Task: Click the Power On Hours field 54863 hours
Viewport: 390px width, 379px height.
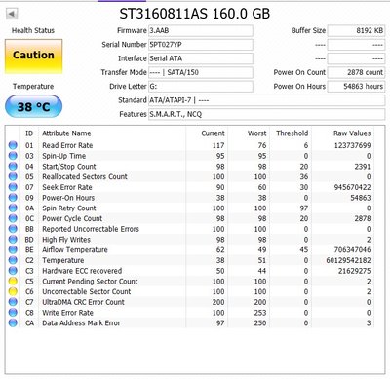Action: (x=356, y=87)
